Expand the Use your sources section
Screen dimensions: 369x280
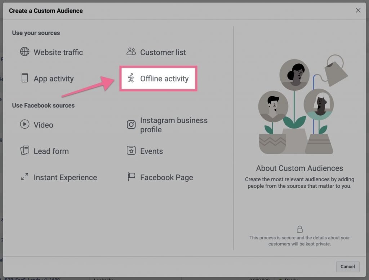(x=36, y=33)
